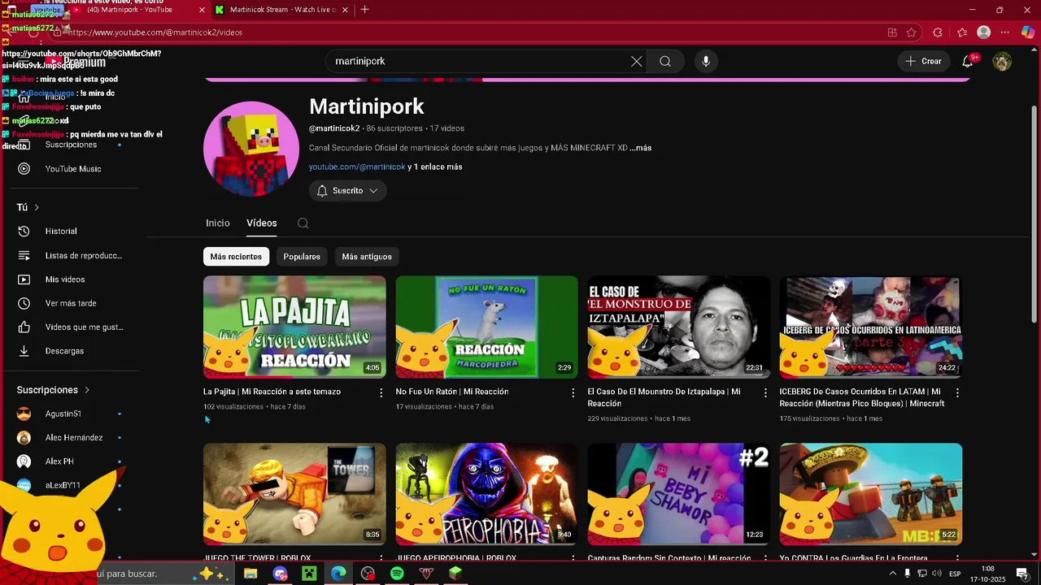This screenshot has width=1041, height=585.
Task: Open Minecraft creeper icon on the taskbar
Action: pyautogui.click(x=309, y=574)
